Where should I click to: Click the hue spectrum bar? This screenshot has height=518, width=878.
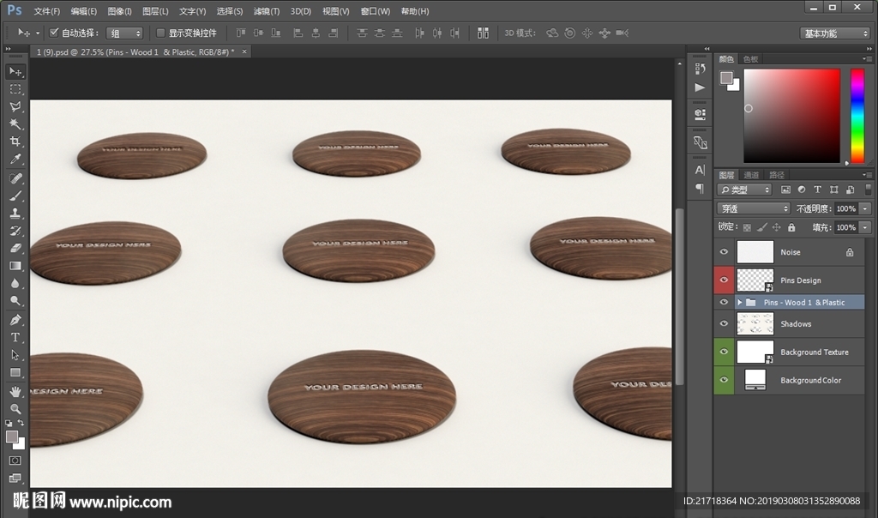point(857,115)
